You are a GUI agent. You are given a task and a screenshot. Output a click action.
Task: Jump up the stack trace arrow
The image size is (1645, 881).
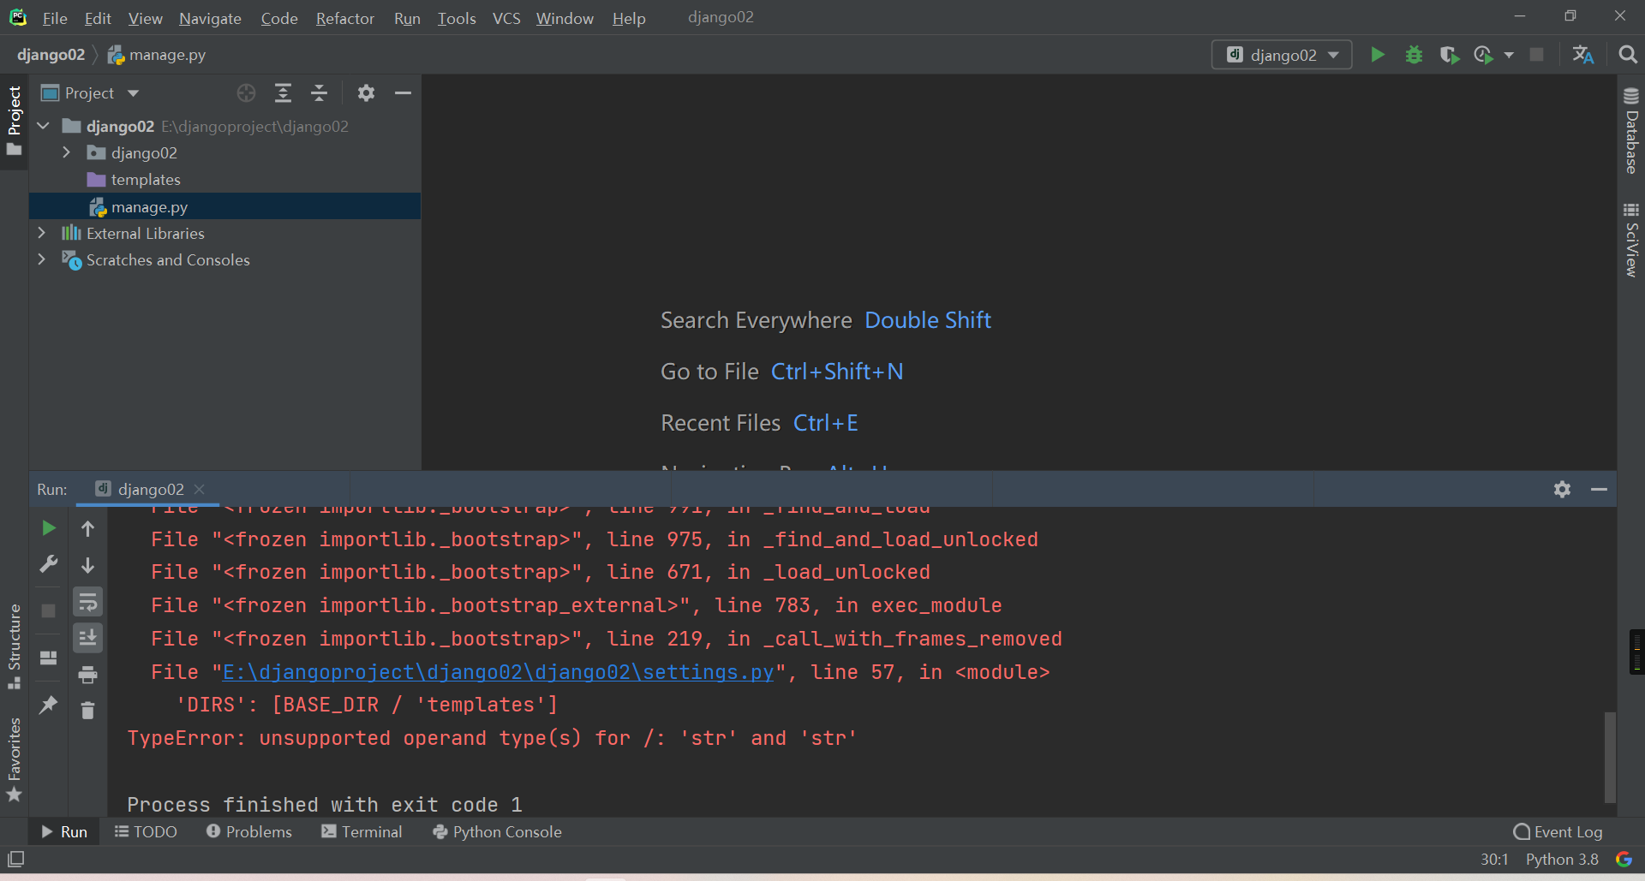click(x=87, y=528)
